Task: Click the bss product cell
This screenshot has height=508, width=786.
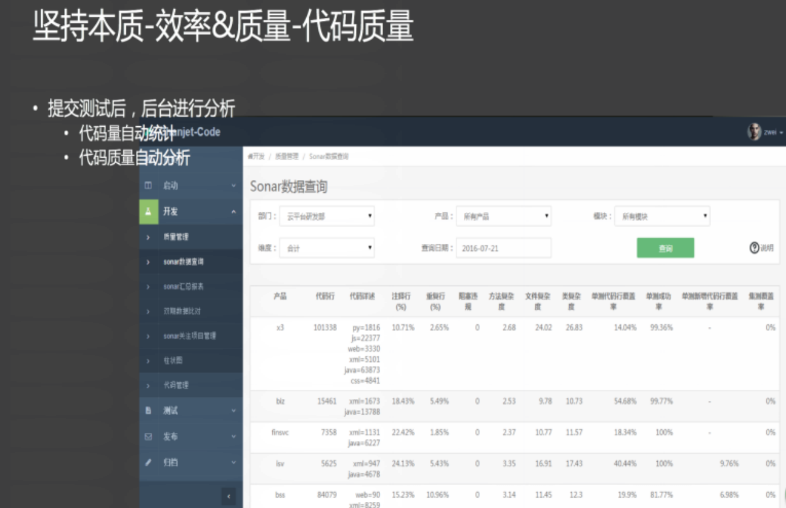Action: [280, 494]
